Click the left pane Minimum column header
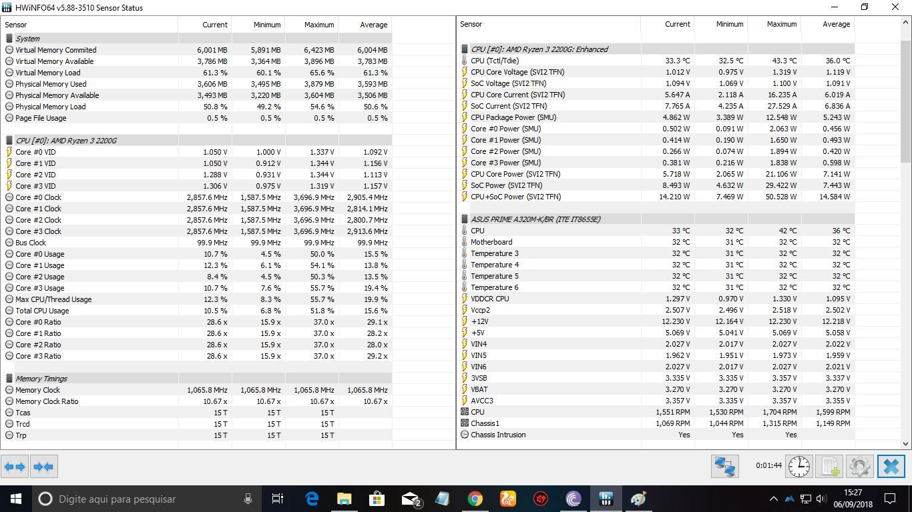Screen dimensions: 912x512 tap(258, 25)
